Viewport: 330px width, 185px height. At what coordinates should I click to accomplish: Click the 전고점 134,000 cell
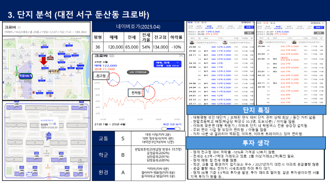160,47
